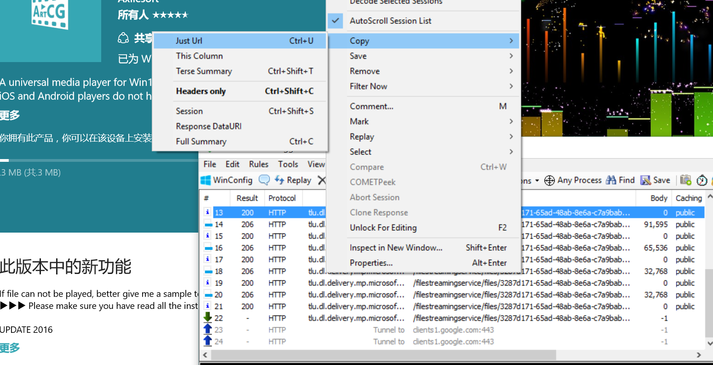Click the blue dash icon of session 16

point(207,248)
